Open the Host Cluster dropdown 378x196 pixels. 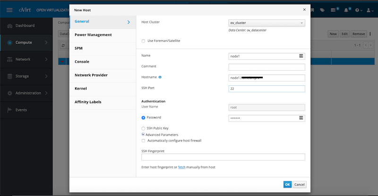[266, 23]
